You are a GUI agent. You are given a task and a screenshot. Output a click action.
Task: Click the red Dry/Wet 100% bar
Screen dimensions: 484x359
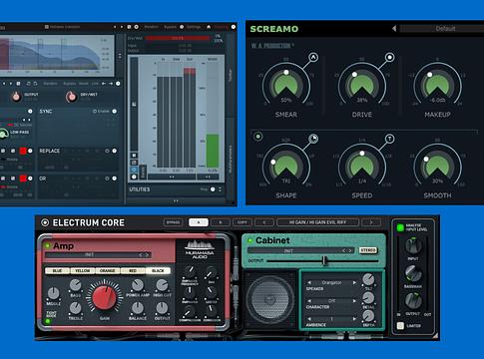(x=178, y=38)
